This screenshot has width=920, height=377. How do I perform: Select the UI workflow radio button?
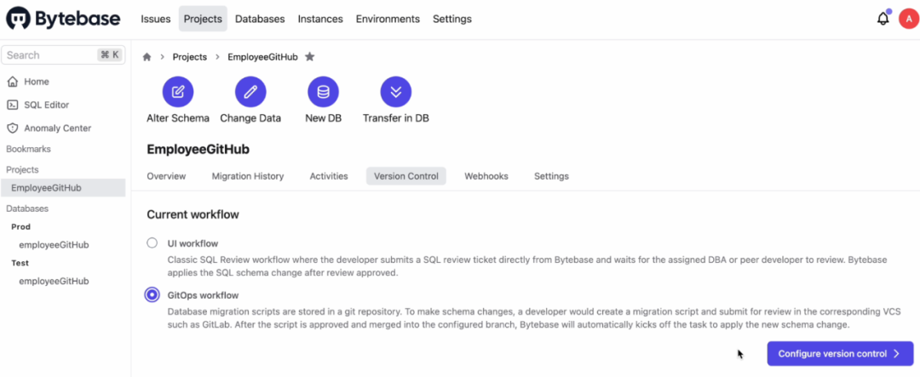click(x=152, y=243)
